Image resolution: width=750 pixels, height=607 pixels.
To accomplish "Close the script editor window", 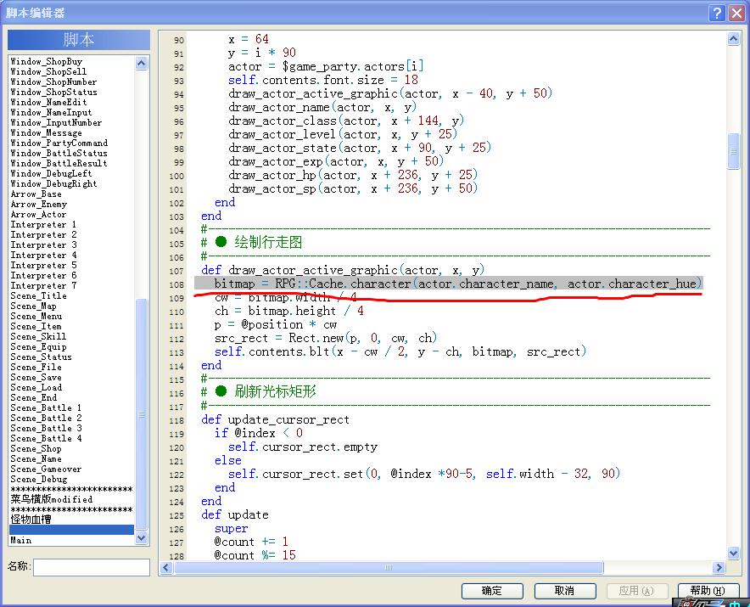I will tap(736, 13).
